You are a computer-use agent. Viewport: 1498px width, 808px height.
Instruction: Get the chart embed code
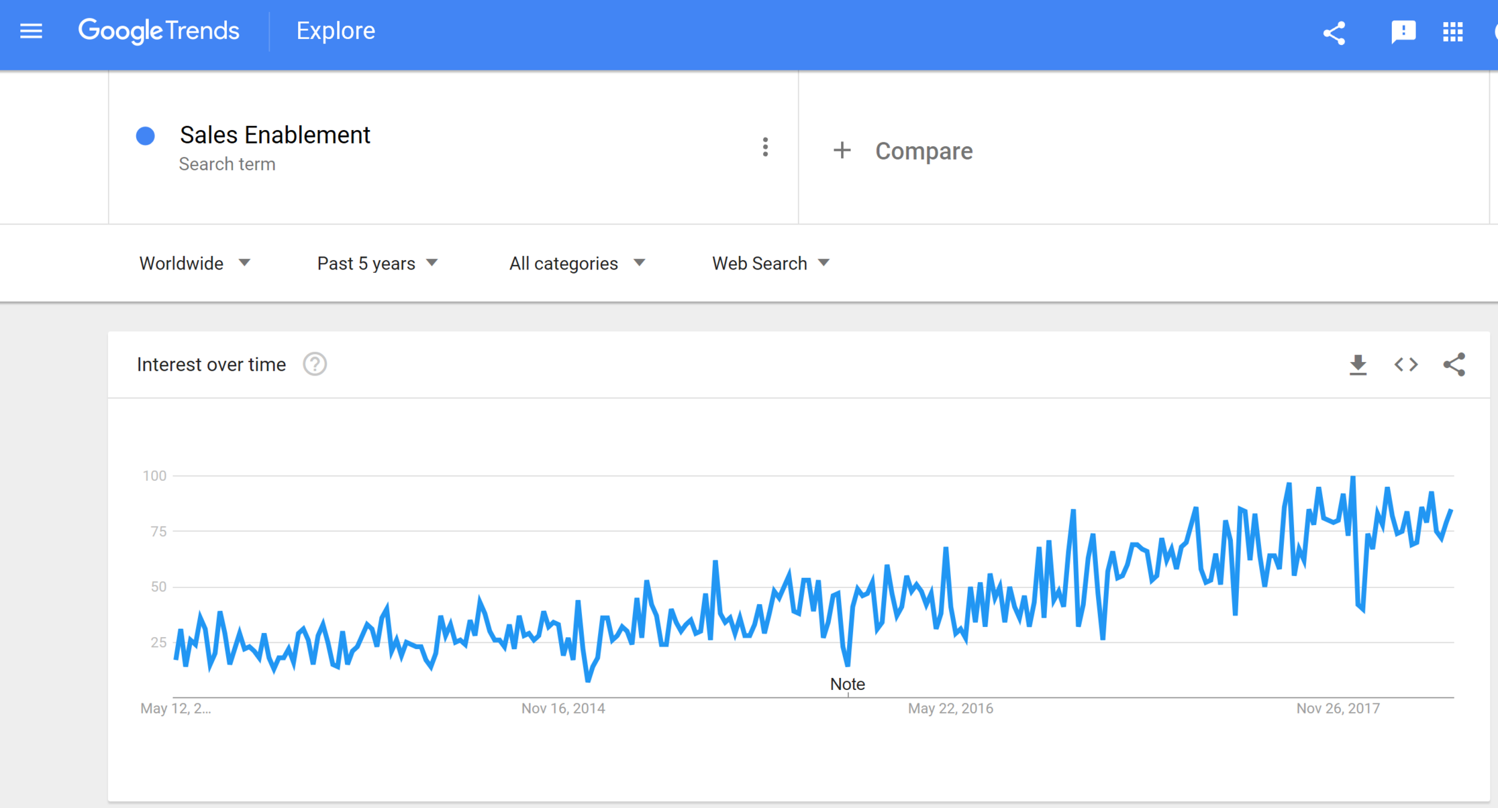[x=1406, y=364]
